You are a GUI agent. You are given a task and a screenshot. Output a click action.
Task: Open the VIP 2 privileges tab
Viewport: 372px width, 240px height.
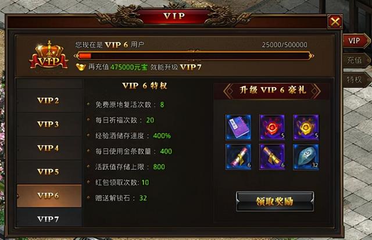(x=49, y=101)
